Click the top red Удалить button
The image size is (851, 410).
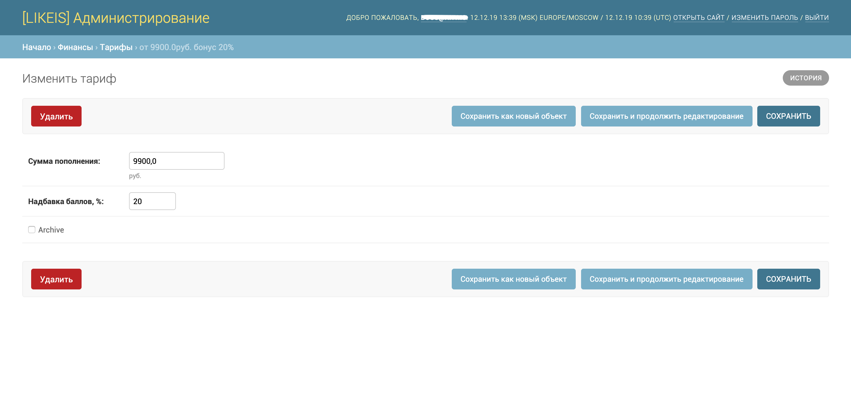click(x=56, y=116)
